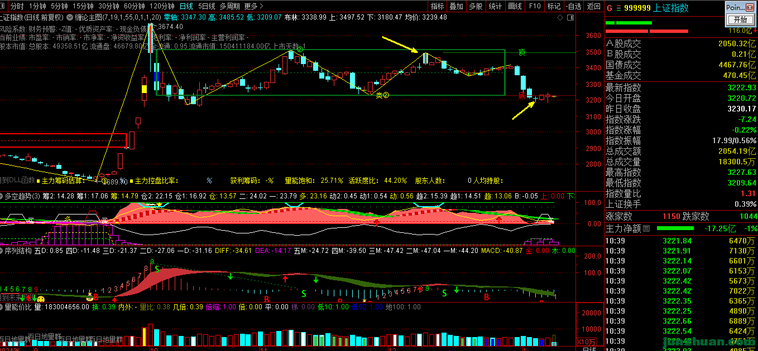Expand the 序列结构 indicator dropdown
758x351 pixels.
[2, 251]
